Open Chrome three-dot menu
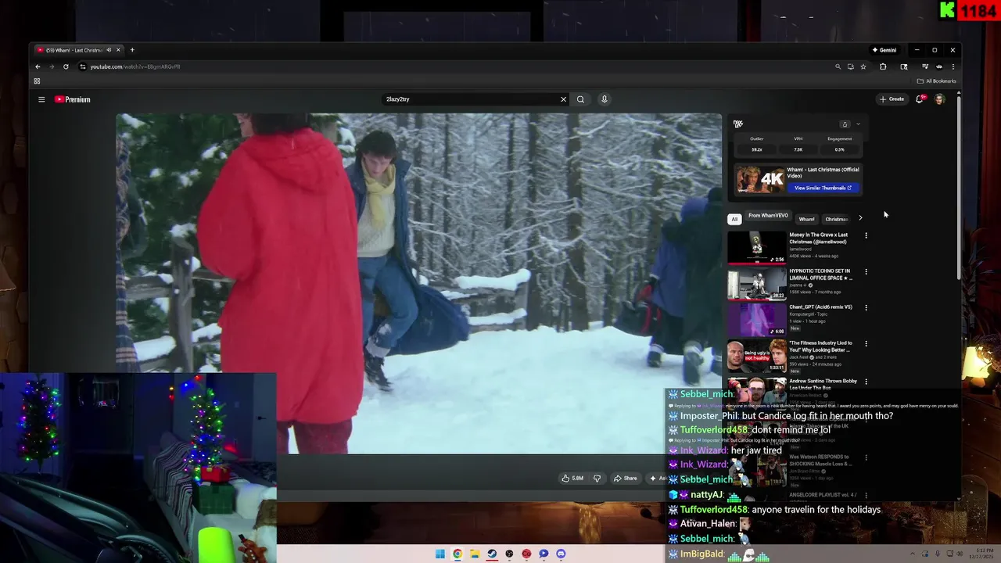Image resolution: width=1001 pixels, height=563 pixels. pyautogui.click(x=953, y=66)
